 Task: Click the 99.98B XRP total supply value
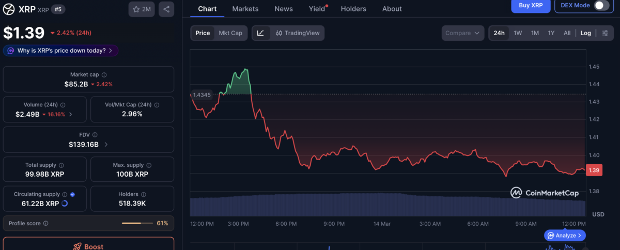tap(44, 174)
